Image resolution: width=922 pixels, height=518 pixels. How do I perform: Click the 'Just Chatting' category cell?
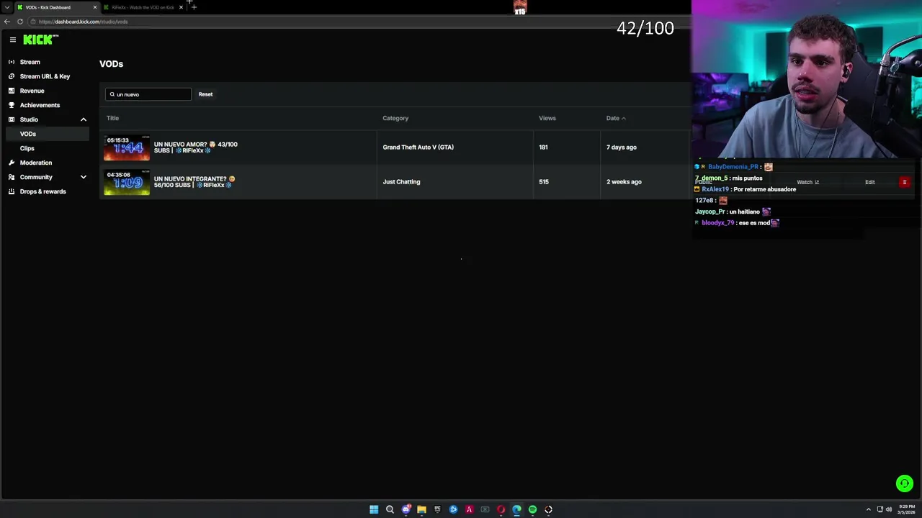tap(401, 182)
